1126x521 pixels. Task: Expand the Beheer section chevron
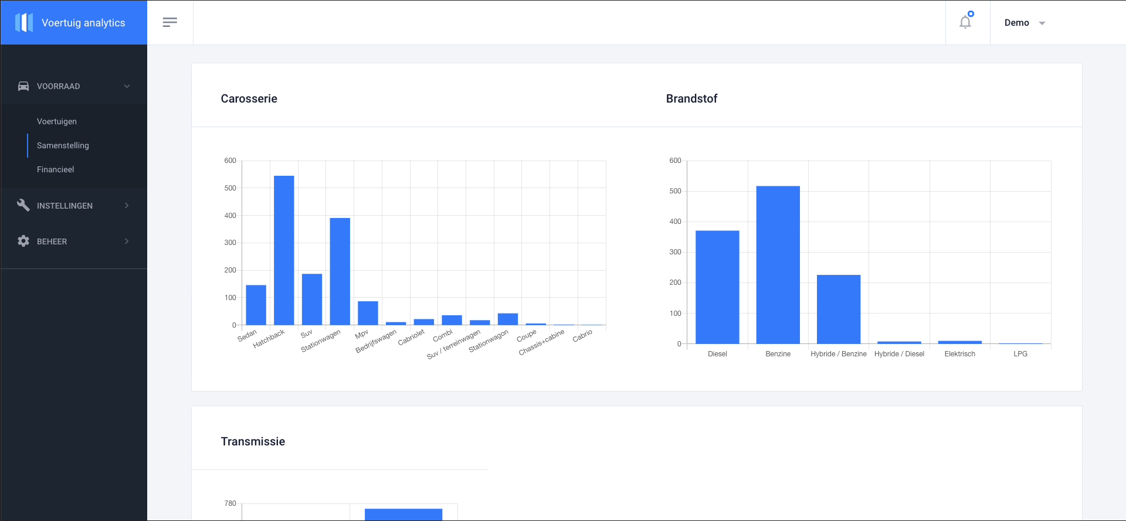pos(127,241)
